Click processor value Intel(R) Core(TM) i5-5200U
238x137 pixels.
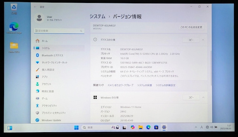pos(150,54)
